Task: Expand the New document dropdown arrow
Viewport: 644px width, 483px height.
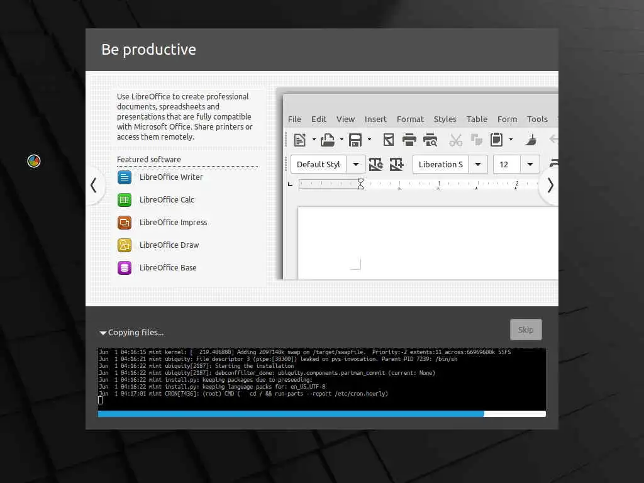Action: [314, 140]
